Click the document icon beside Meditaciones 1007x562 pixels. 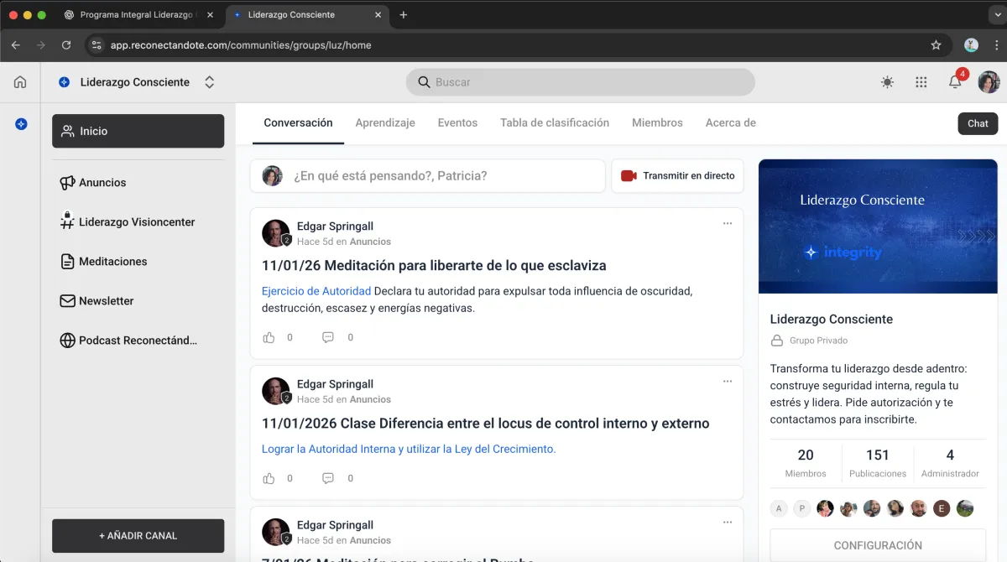(67, 262)
